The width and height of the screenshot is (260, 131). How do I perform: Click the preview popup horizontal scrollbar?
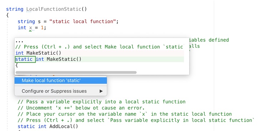click(76, 72)
